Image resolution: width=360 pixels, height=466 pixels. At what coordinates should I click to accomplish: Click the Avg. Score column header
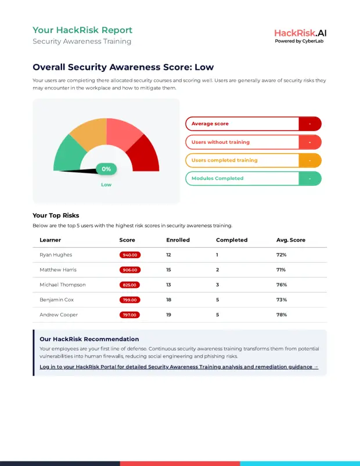tap(291, 240)
